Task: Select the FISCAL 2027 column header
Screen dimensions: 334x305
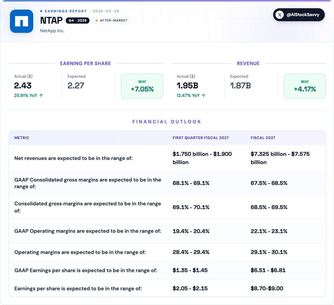Action: (263, 138)
